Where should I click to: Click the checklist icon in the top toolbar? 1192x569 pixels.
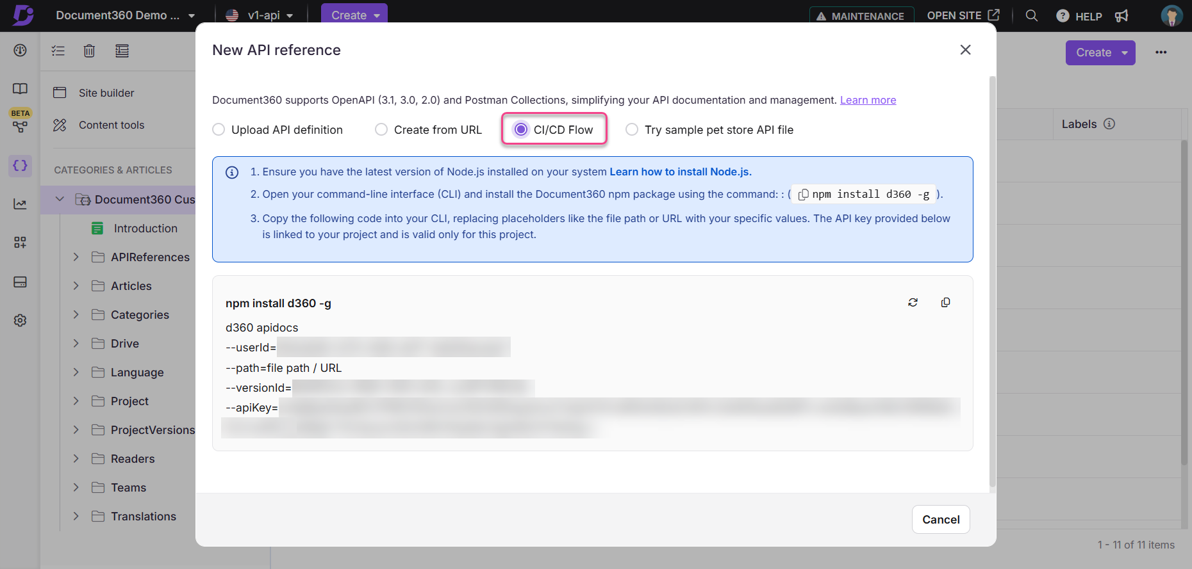pos(58,51)
